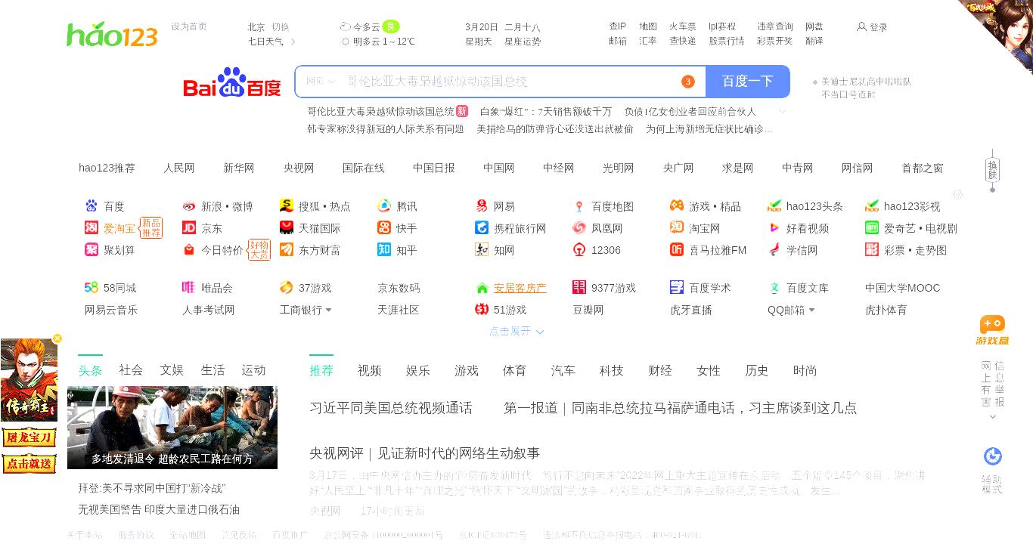Open the 12306 railway icon
1033x550 pixels.
click(x=579, y=250)
